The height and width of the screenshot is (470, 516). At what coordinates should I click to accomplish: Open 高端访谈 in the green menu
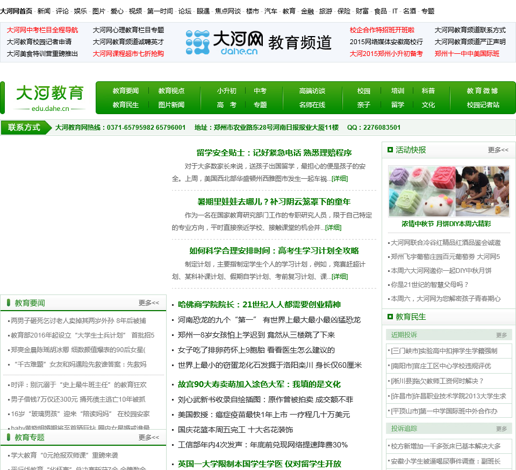(x=312, y=90)
